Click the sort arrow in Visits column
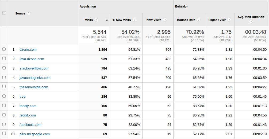The image size is (269, 139). click(107, 20)
